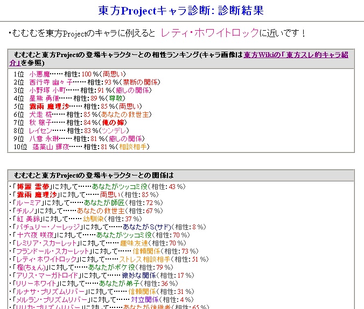Click レイセン in the 8位 row

point(40,131)
